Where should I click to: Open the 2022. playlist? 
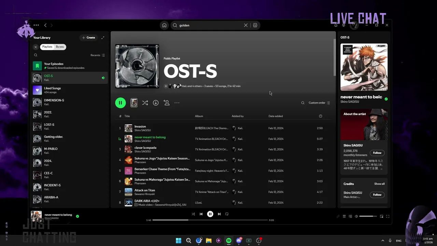pyautogui.click(x=70, y=114)
